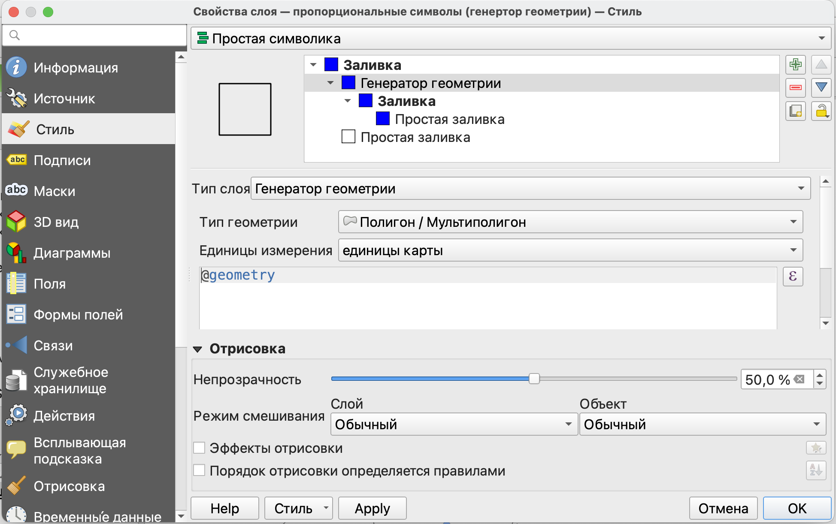Click the red remove symbol layer icon
The width and height of the screenshot is (836, 524).
click(795, 88)
